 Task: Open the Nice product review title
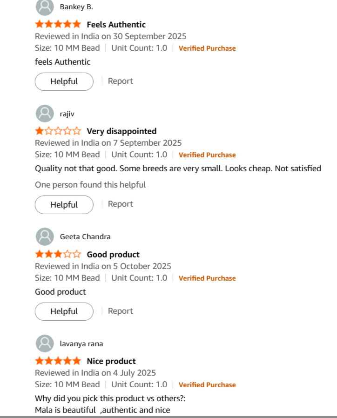click(111, 361)
